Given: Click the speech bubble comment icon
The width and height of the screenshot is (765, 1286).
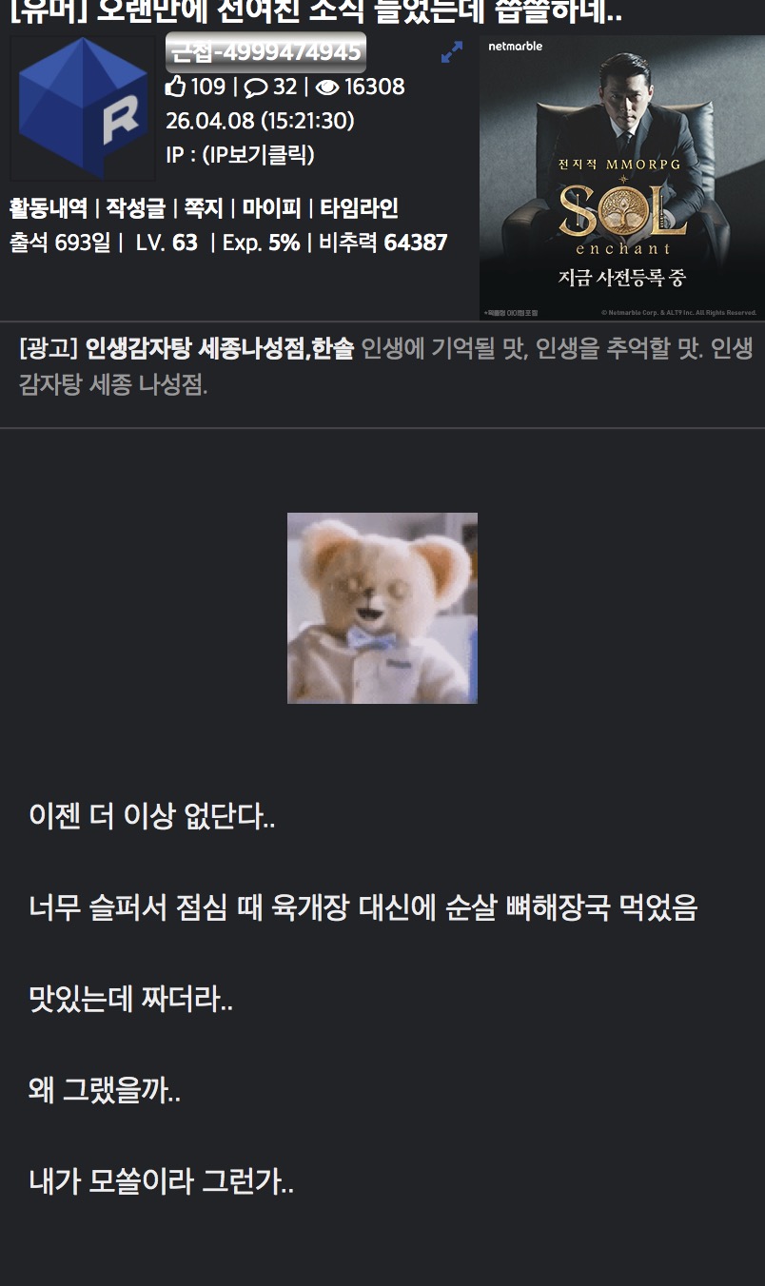Looking at the screenshot, I should pyautogui.click(x=256, y=88).
